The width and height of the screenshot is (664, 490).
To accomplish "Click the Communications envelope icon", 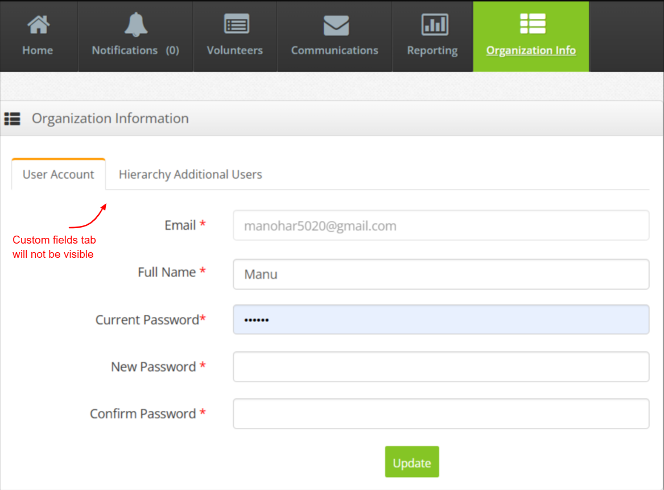I will click(x=336, y=25).
